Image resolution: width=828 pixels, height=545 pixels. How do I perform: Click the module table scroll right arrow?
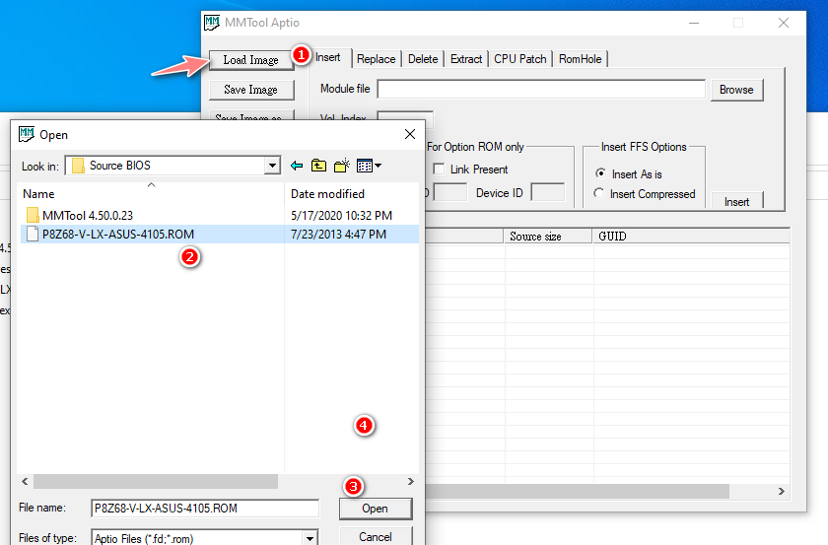[781, 491]
